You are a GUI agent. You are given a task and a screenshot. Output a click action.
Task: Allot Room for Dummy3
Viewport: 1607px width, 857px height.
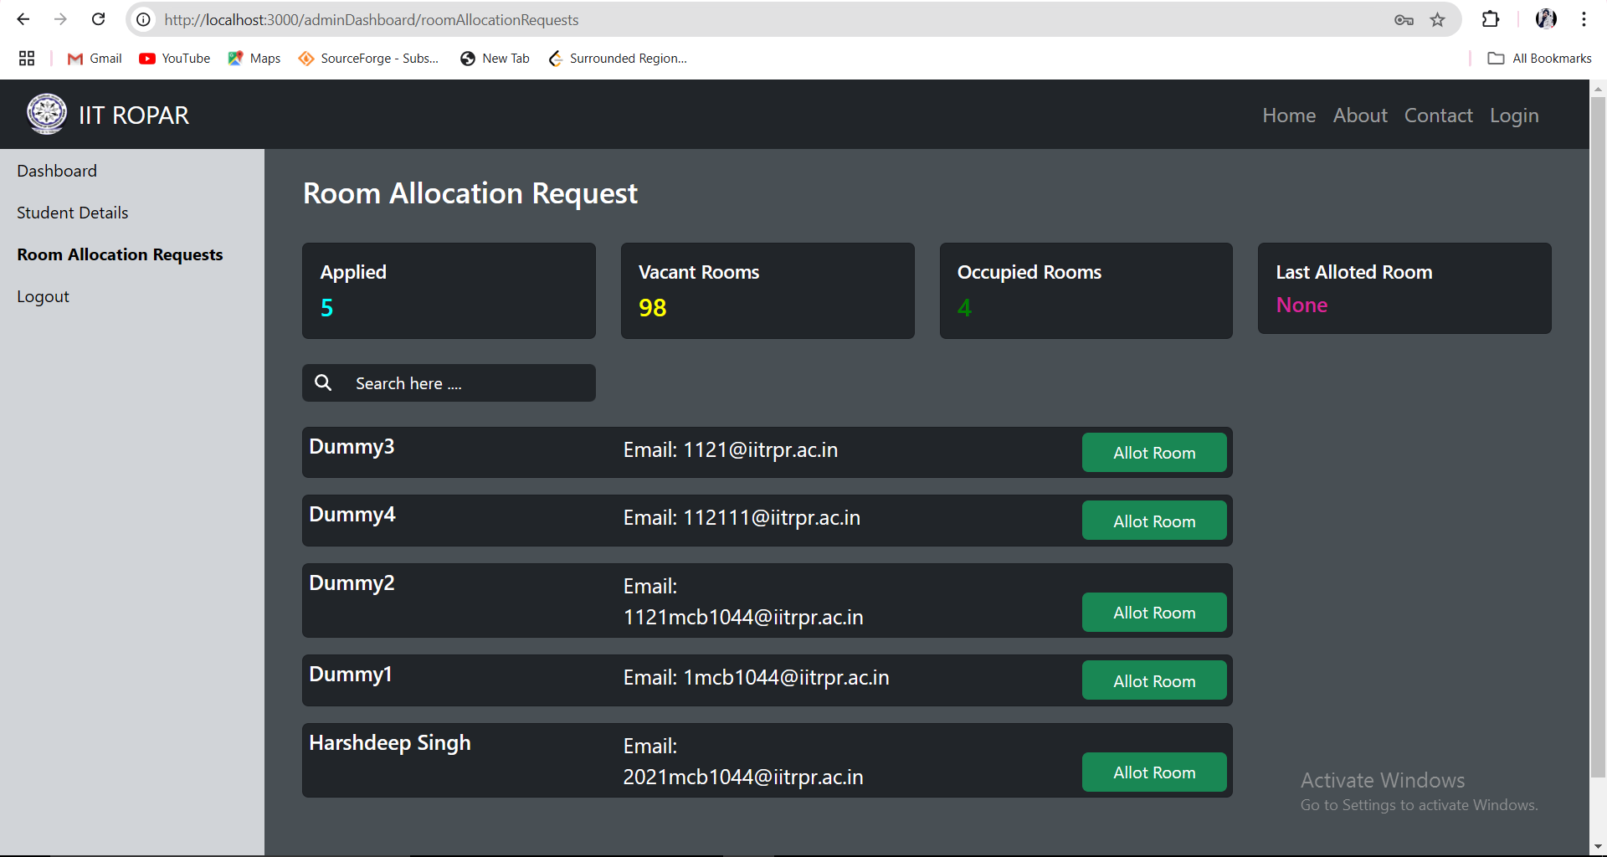(x=1154, y=453)
